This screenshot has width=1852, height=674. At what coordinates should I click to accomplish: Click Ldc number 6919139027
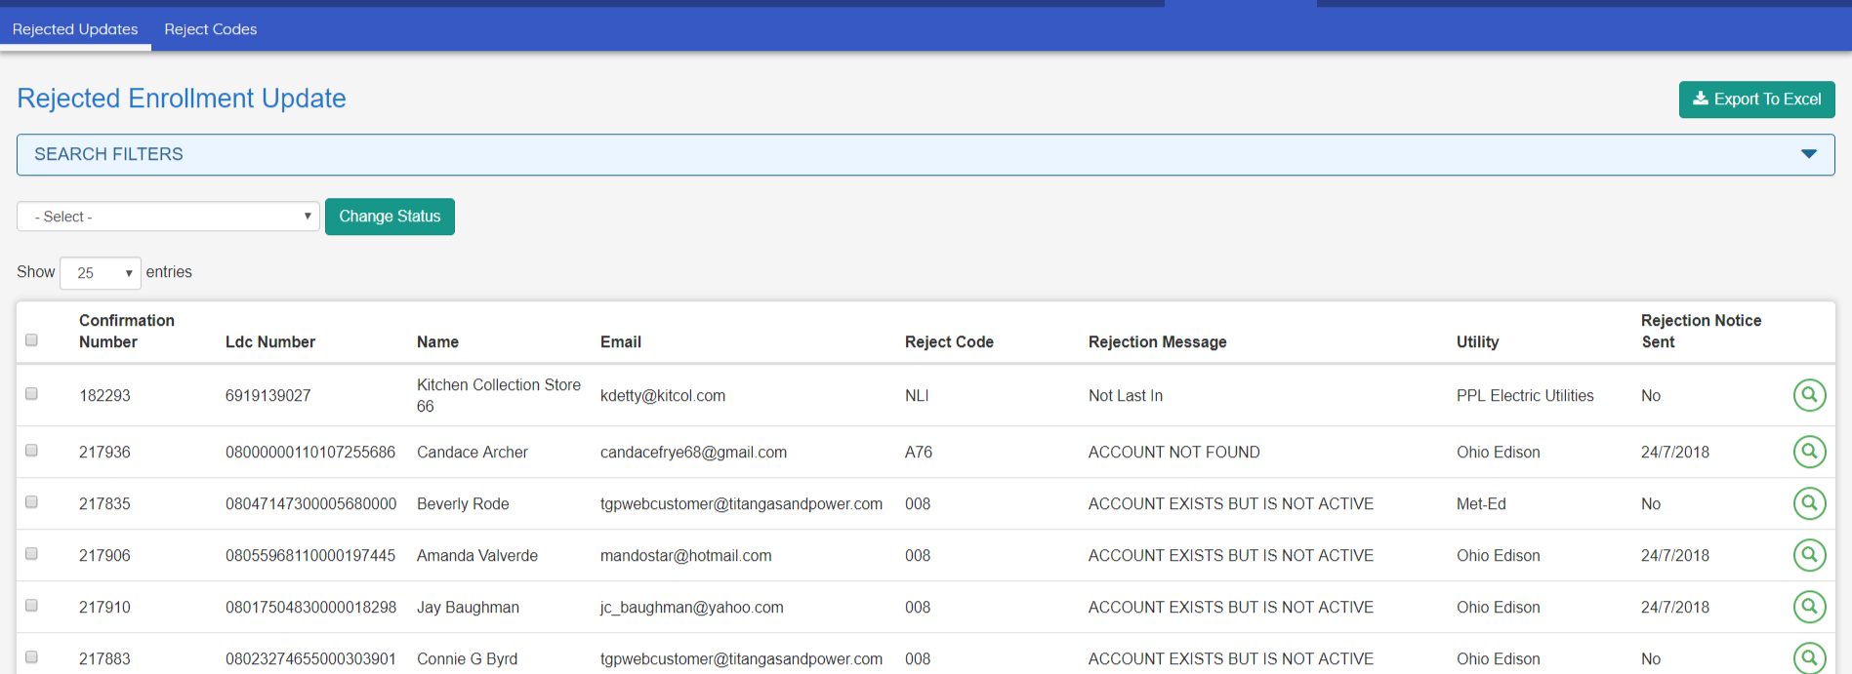[268, 396]
